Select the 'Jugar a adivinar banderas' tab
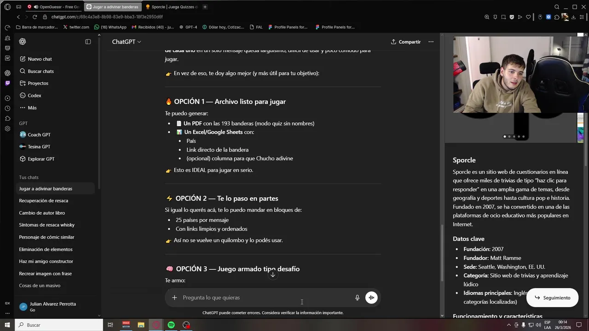This screenshot has height=331, width=589. coord(112,7)
